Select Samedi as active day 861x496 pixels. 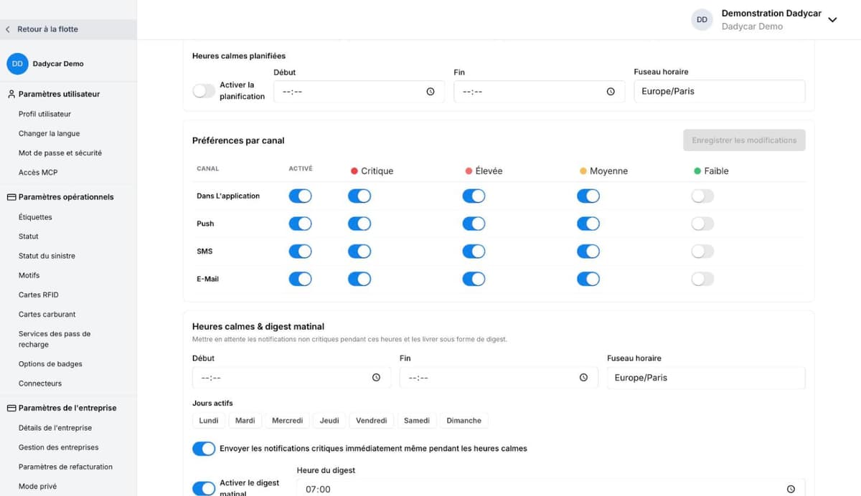(x=417, y=421)
